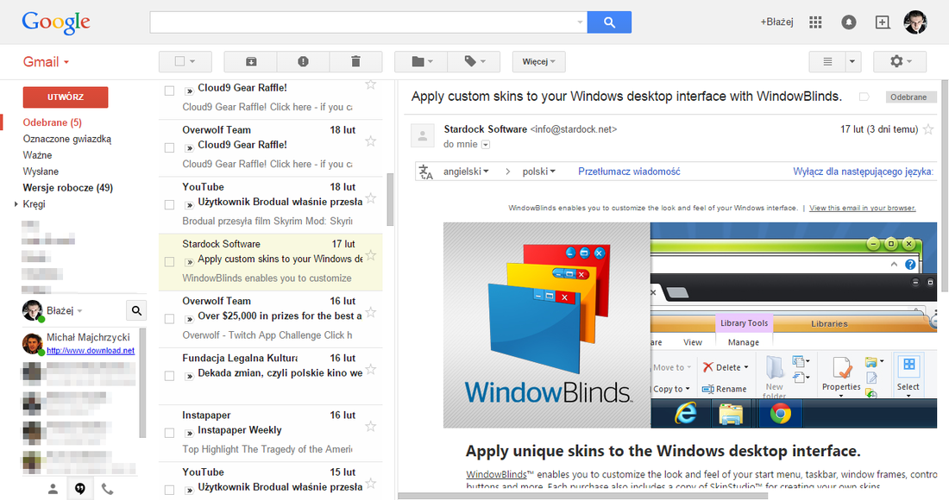Viewport: 949px width, 500px height.
Task: Open the view mode dropdown arrow
Action: pos(852,62)
